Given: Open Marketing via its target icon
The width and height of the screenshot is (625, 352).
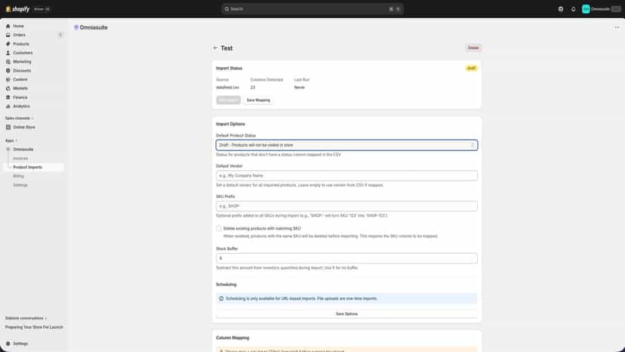Looking at the screenshot, I should [8, 61].
